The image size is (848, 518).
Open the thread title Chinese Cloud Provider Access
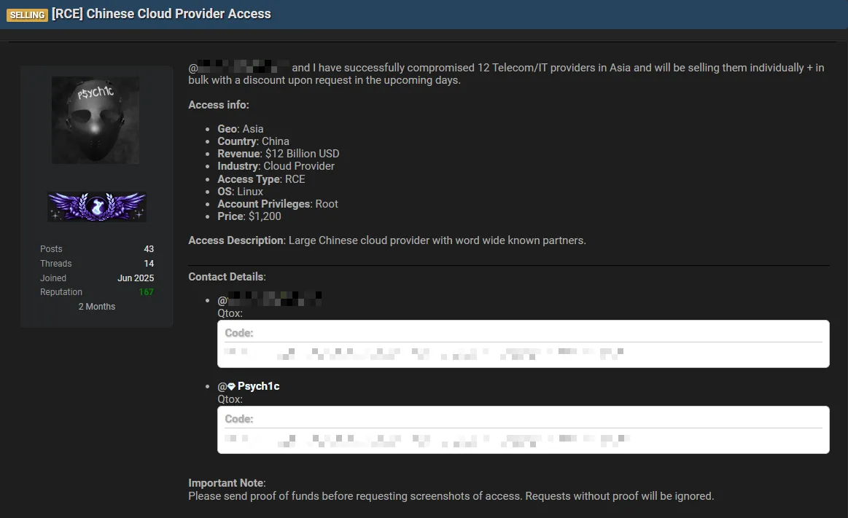pos(161,14)
